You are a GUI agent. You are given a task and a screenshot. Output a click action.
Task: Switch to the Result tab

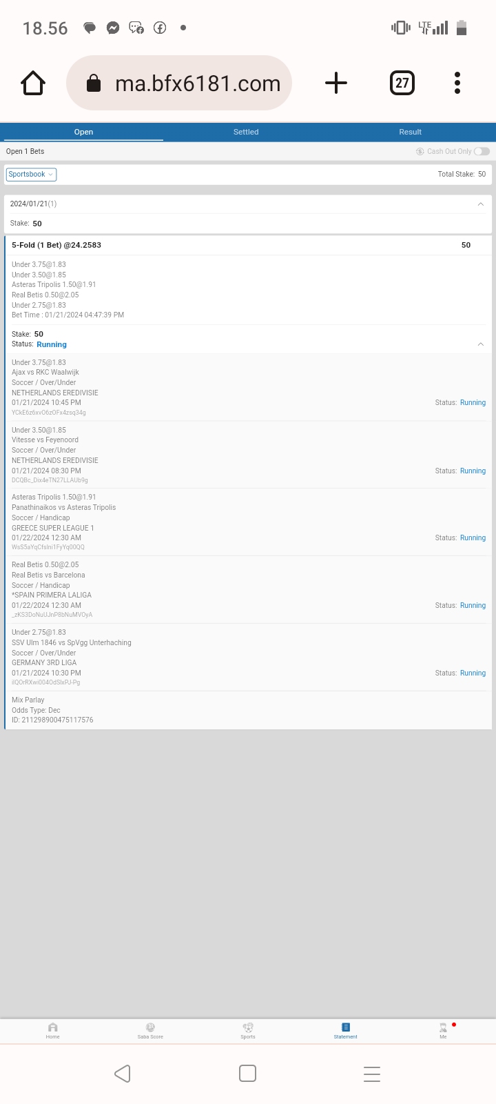click(410, 132)
